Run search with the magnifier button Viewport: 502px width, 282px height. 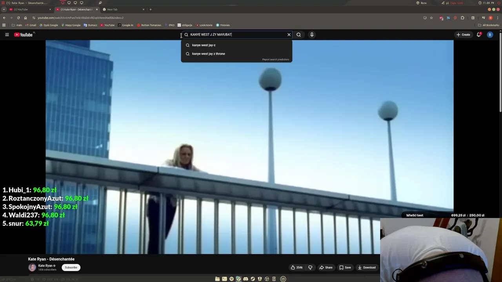click(298, 34)
